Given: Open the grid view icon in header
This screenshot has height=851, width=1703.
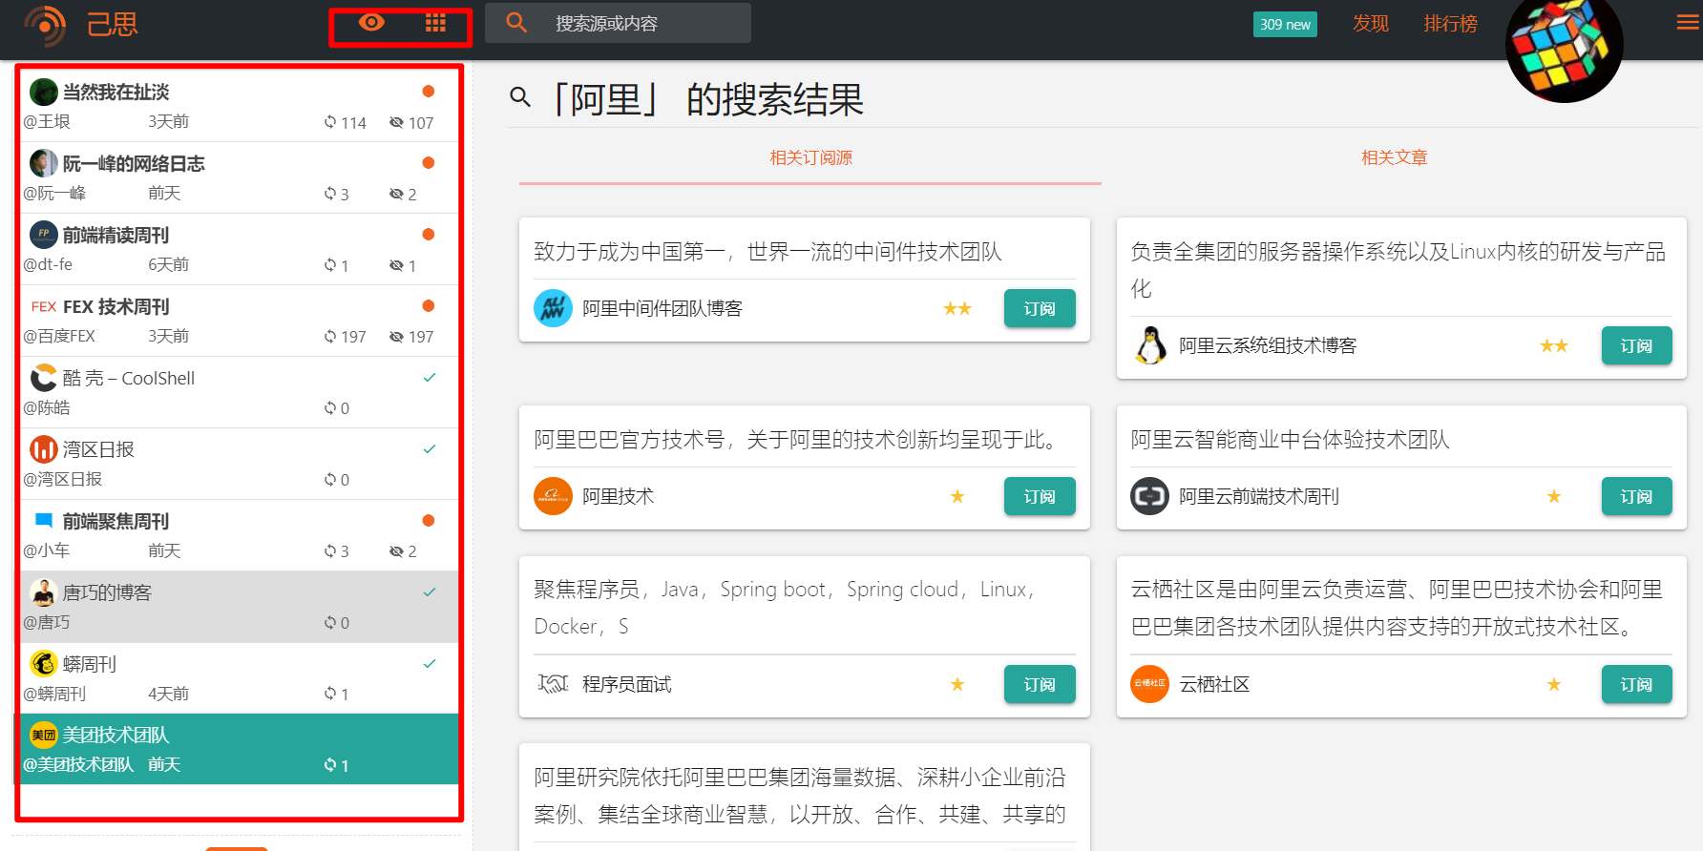Looking at the screenshot, I should (435, 23).
